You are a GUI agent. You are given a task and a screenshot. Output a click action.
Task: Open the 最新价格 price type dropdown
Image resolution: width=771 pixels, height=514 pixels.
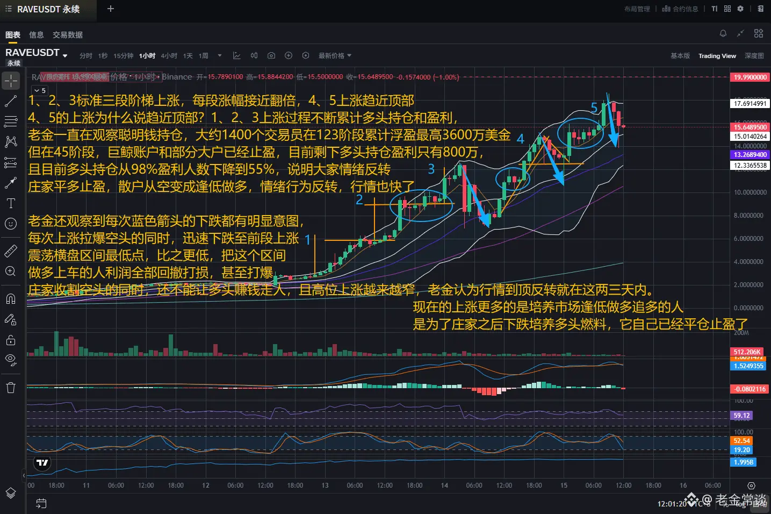pos(335,56)
